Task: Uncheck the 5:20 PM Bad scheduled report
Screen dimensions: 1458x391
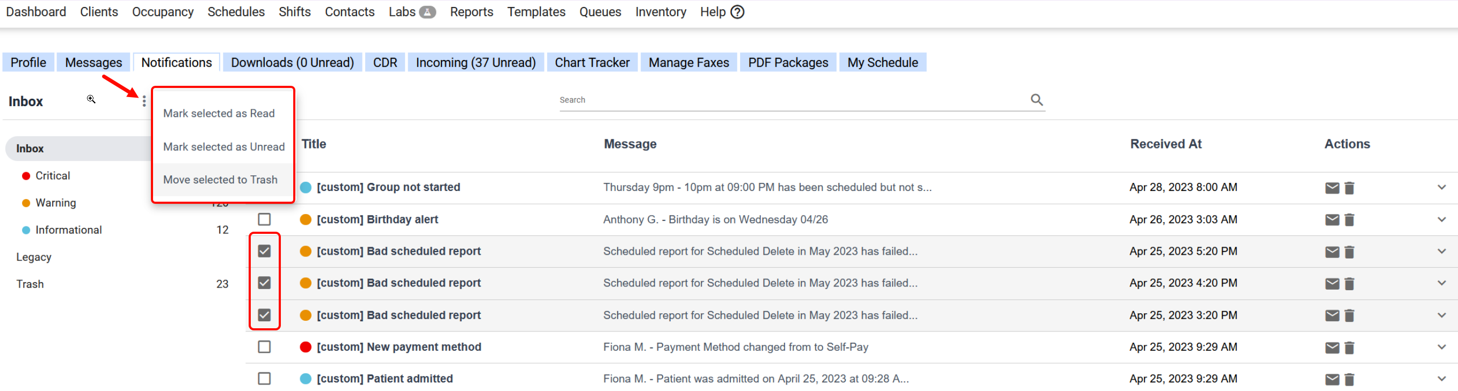Action: (x=264, y=251)
